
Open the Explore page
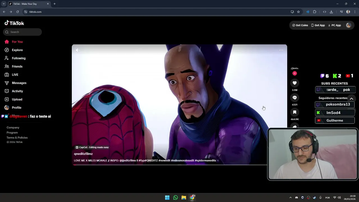click(17, 50)
